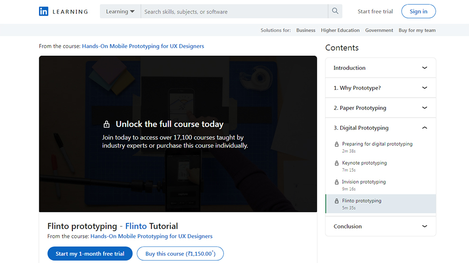Expand the 1. Why Prototype? section

point(380,88)
